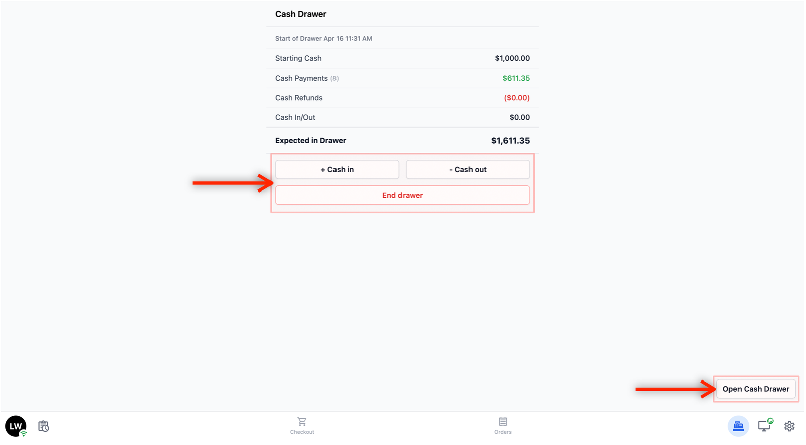Open the clipboard clock timesheet icon
This screenshot has height=445, width=806.
(x=44, y=426)
